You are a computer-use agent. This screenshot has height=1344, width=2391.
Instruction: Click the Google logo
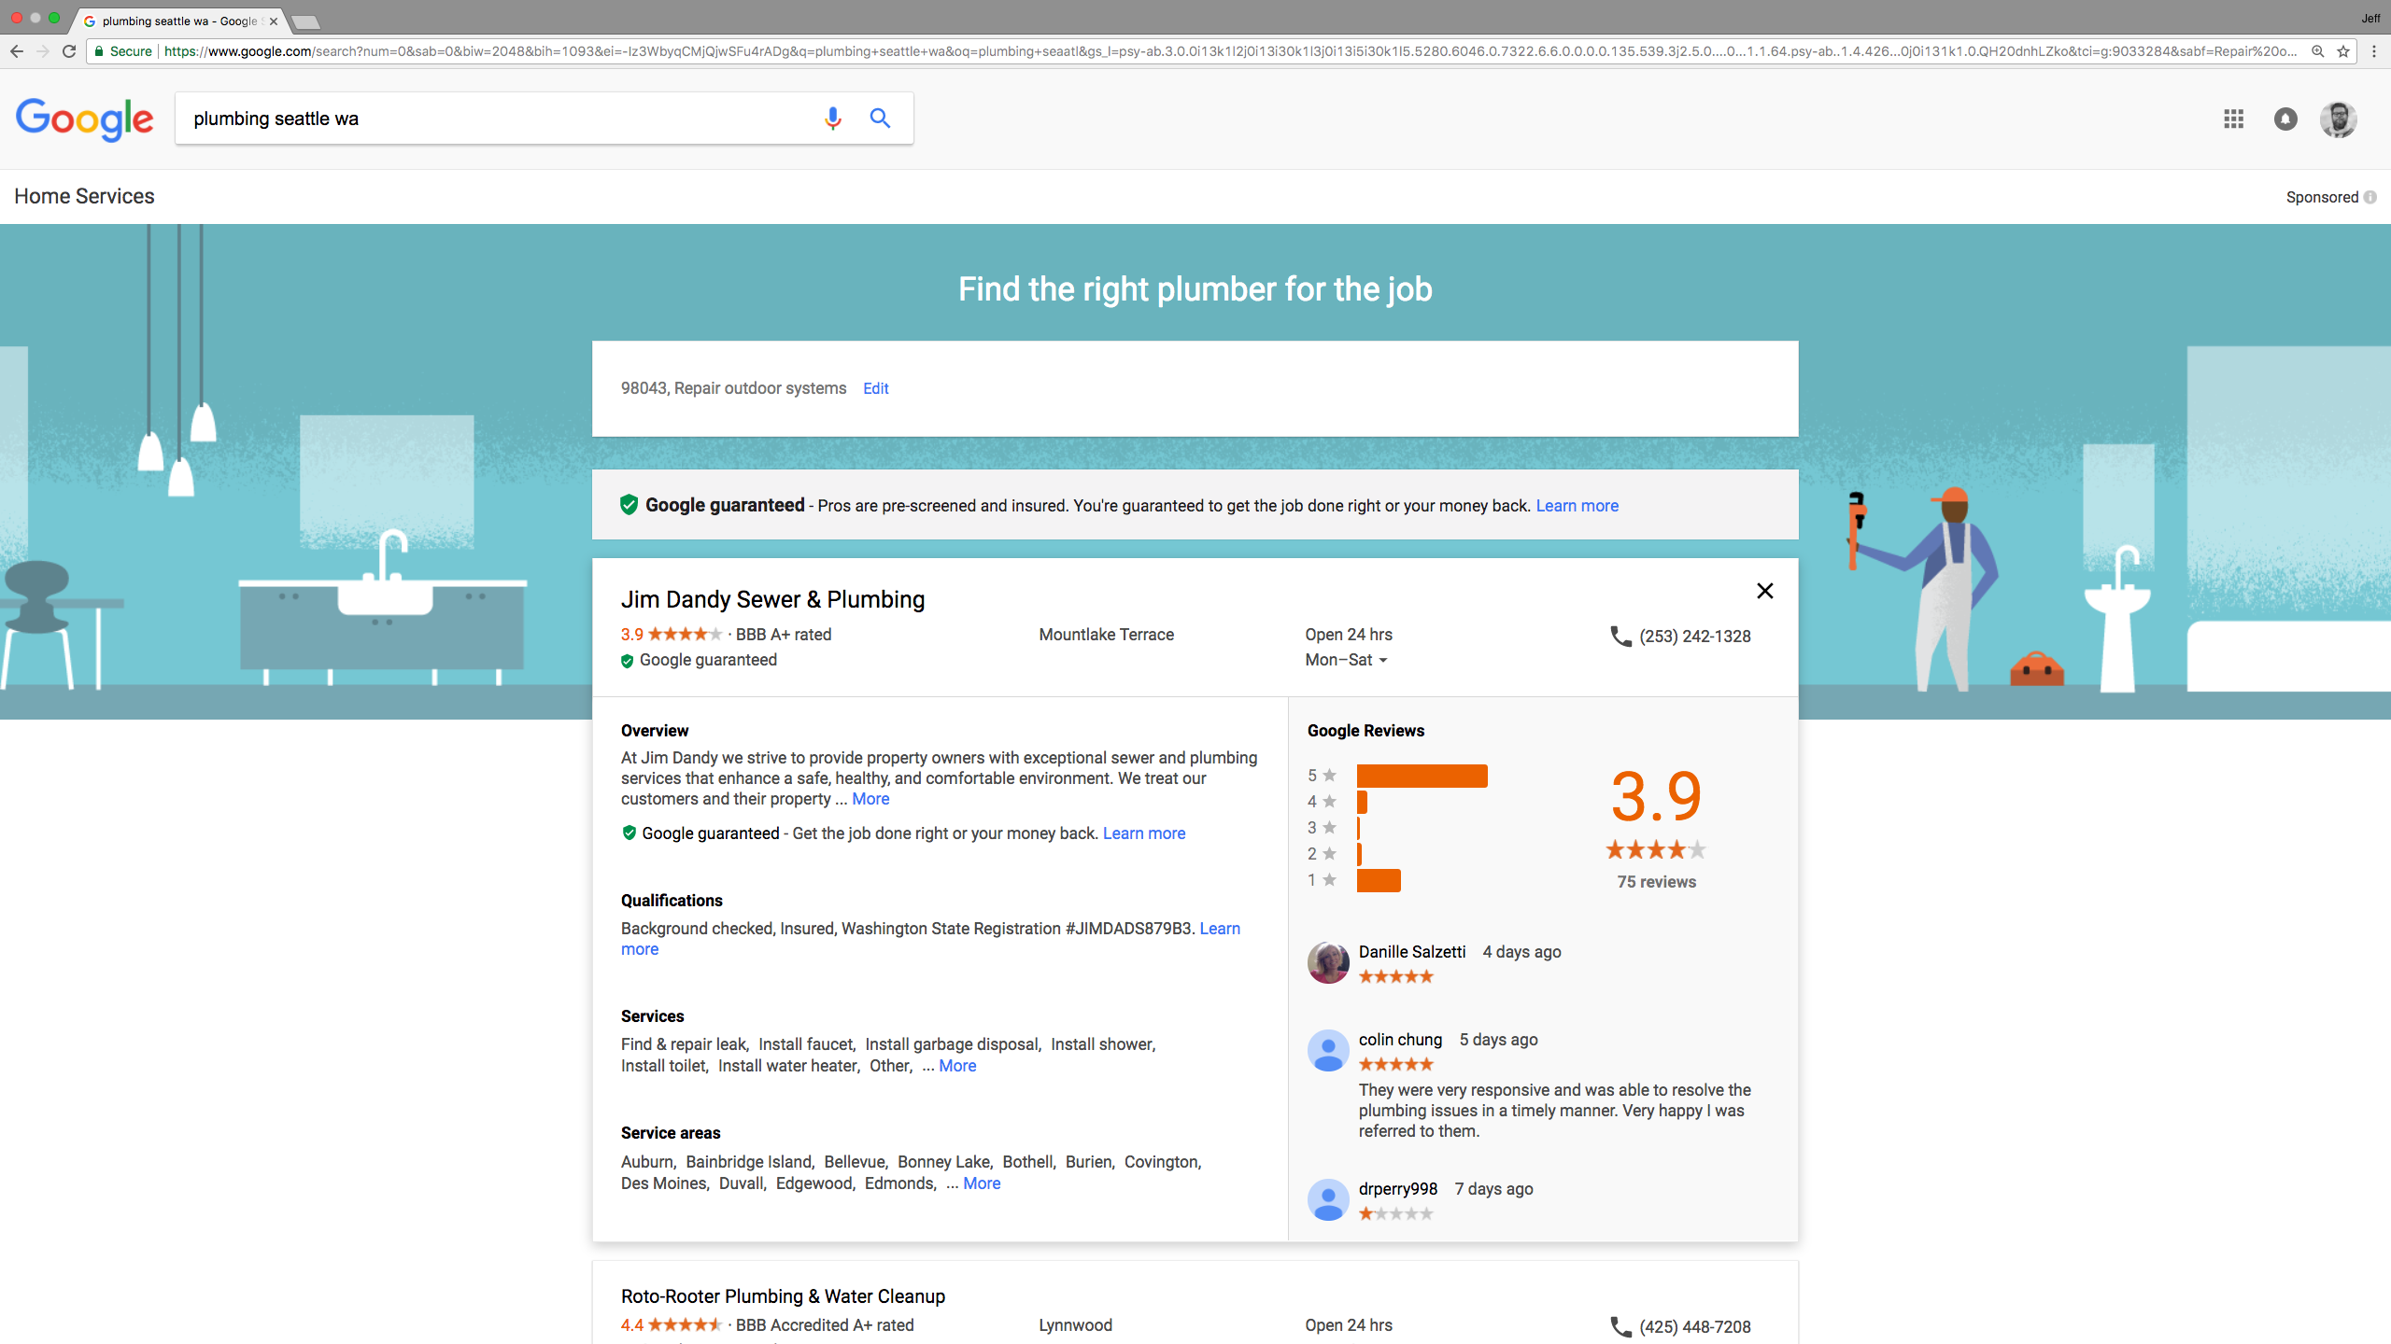(x=84, y=119)
